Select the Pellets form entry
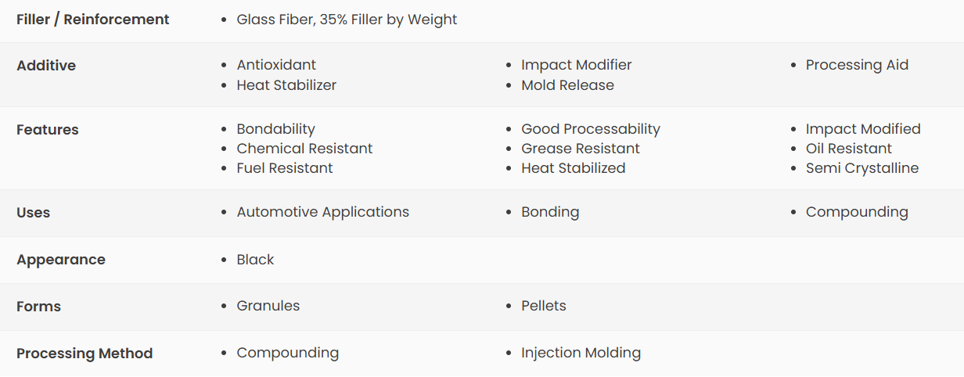The image size is (964, 377). (544, 306)
